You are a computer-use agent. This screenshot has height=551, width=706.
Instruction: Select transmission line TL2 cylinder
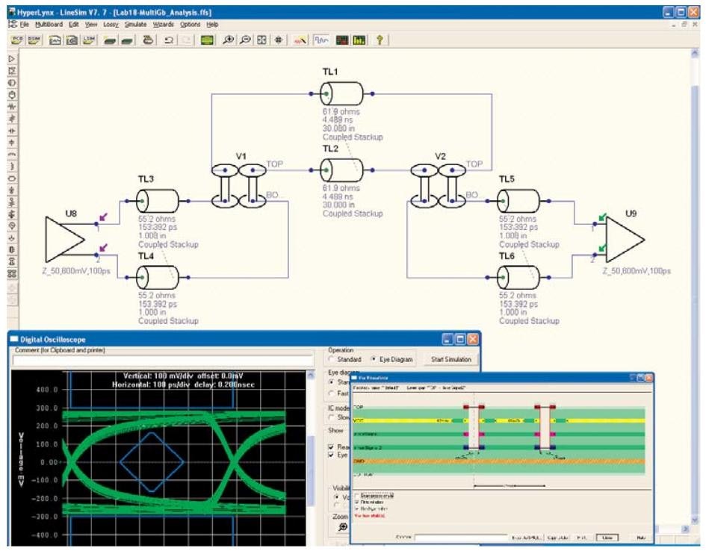pos(342,170)
